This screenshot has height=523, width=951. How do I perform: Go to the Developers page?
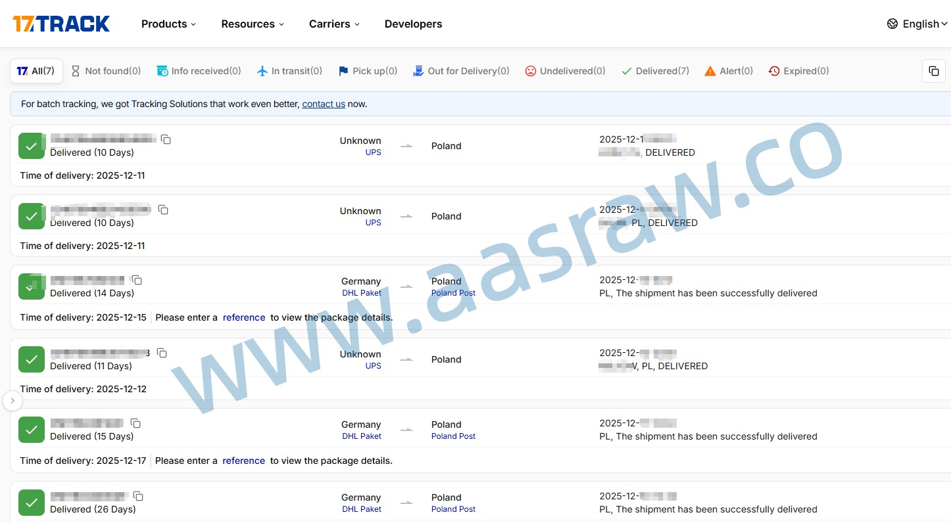tap(413, 24)
